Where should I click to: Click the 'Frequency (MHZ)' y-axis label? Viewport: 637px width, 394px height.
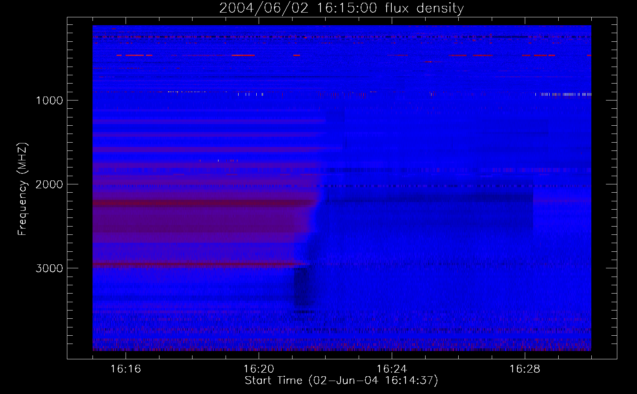[x=22, y=189]
